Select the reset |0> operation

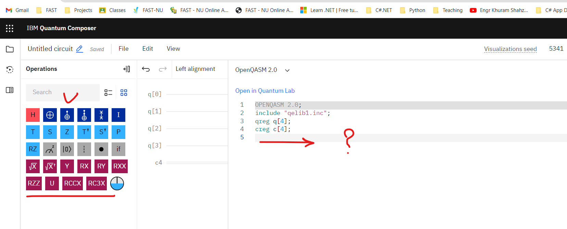pyautogui.click(x=67, y=149)
